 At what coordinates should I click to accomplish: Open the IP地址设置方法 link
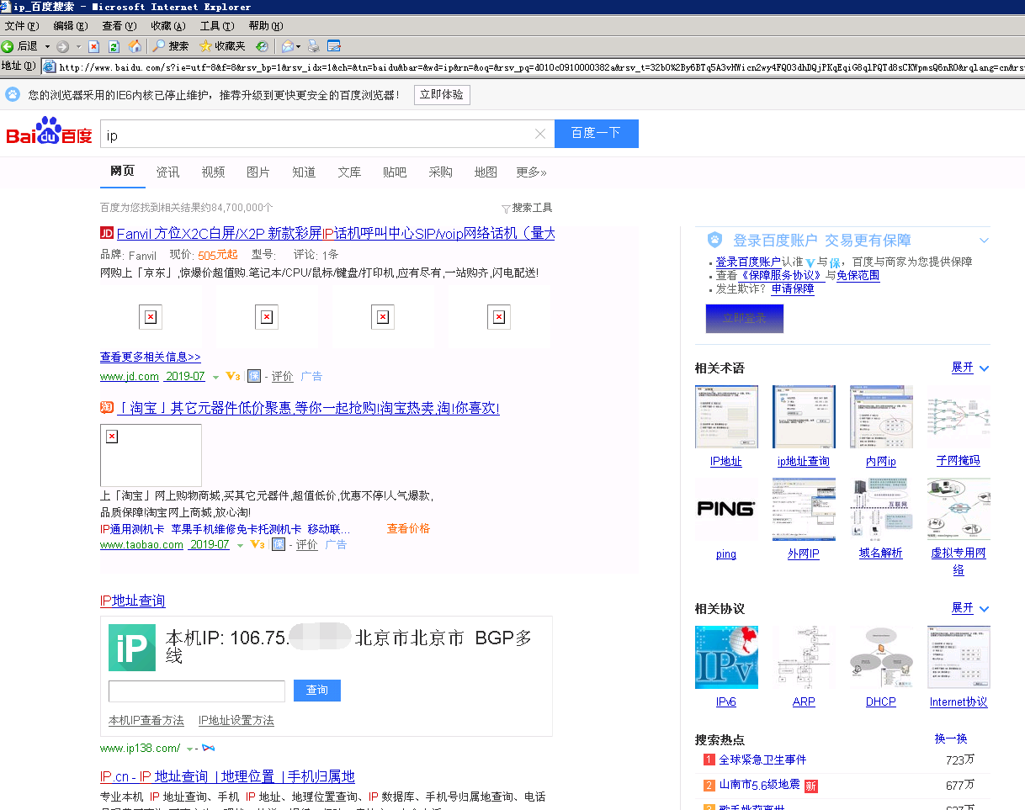pos(236,721)
